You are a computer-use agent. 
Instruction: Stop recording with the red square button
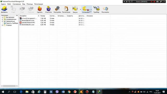[154, 2]
